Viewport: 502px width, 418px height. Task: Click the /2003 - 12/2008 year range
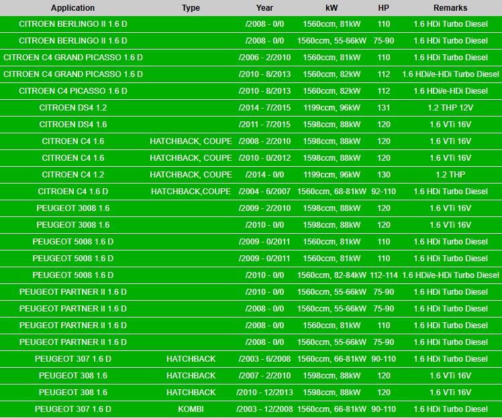(264, 409)
